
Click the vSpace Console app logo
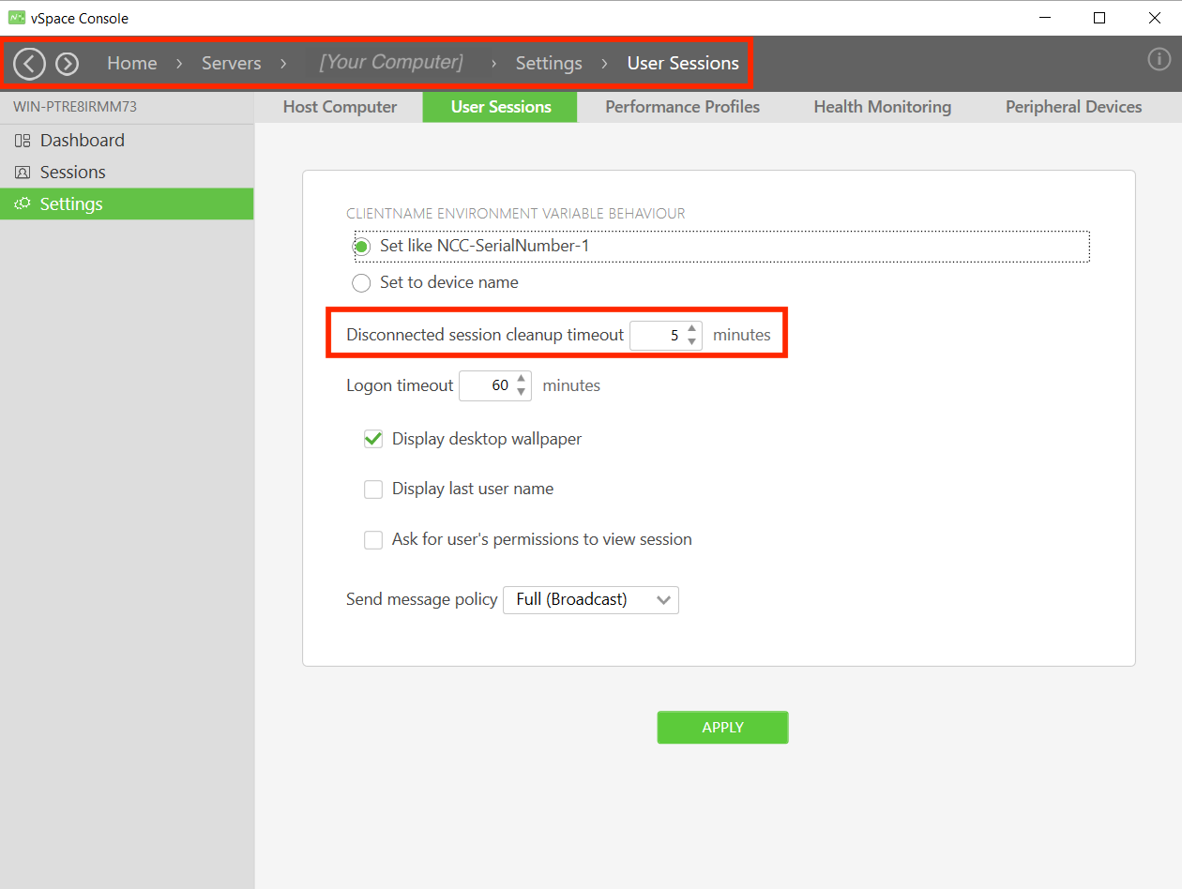point(17,18)
